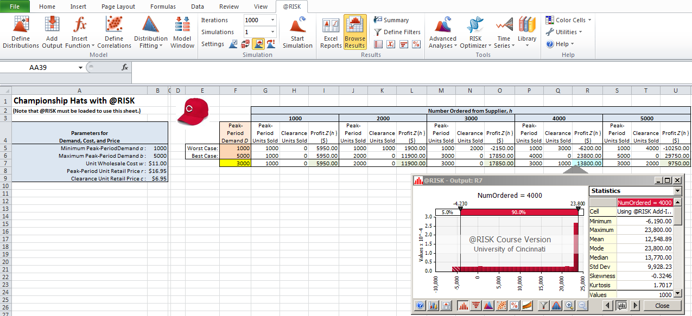Expand Color Cells menu
Screen dimensions: 692x316
click(x=568, y=20)
